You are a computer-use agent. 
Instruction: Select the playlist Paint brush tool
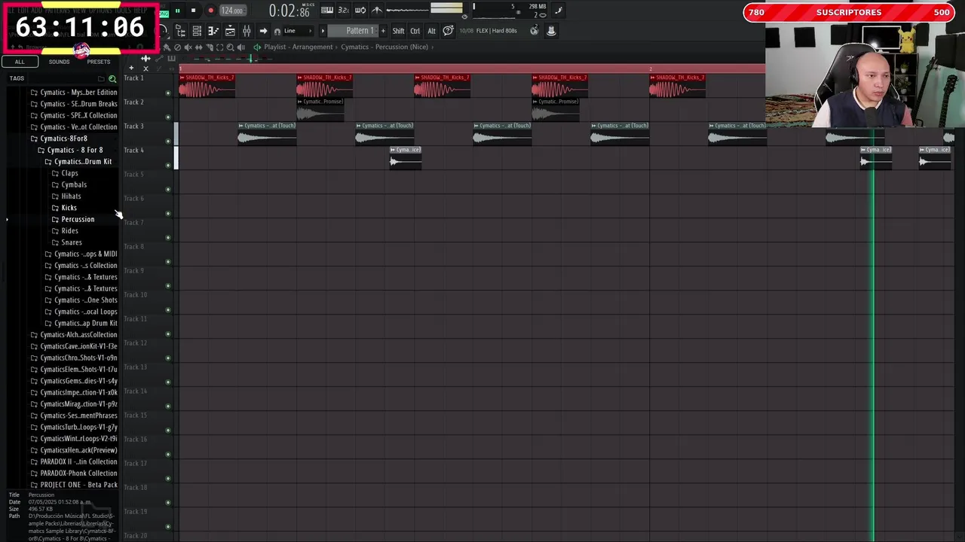pos(167,47)
